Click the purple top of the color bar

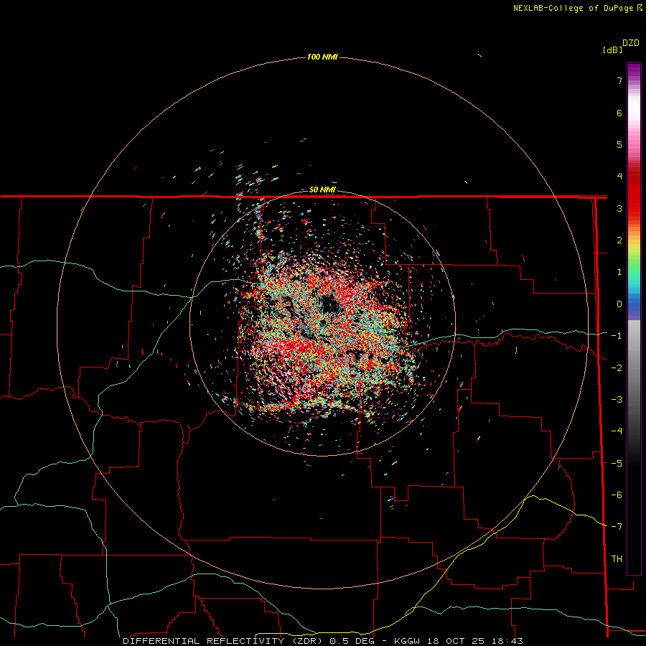click(634, 70)
